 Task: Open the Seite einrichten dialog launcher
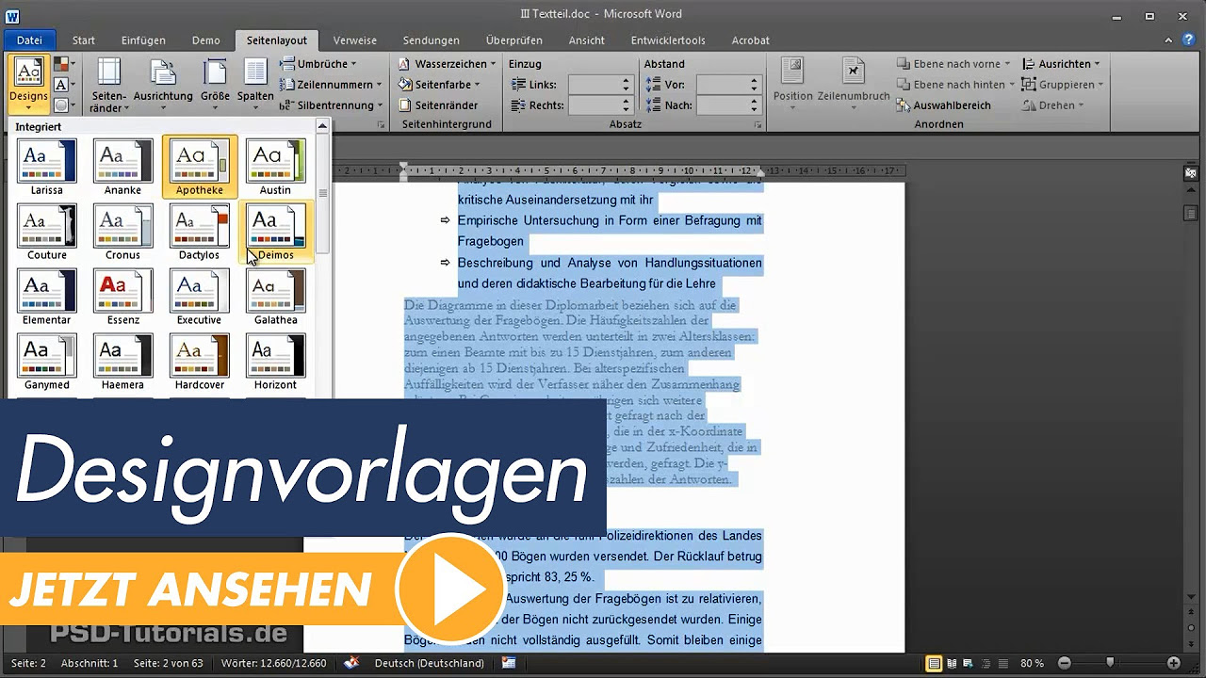(x=381, y=125)
